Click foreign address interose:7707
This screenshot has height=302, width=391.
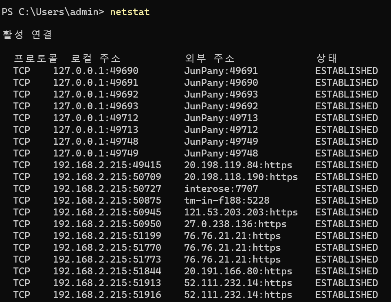coord(221,189)
